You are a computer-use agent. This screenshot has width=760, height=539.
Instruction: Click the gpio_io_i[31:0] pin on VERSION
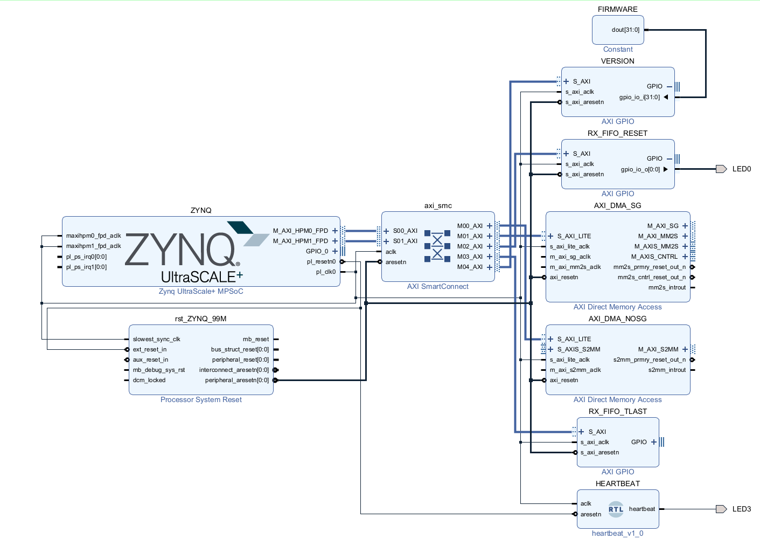point(639,98)
